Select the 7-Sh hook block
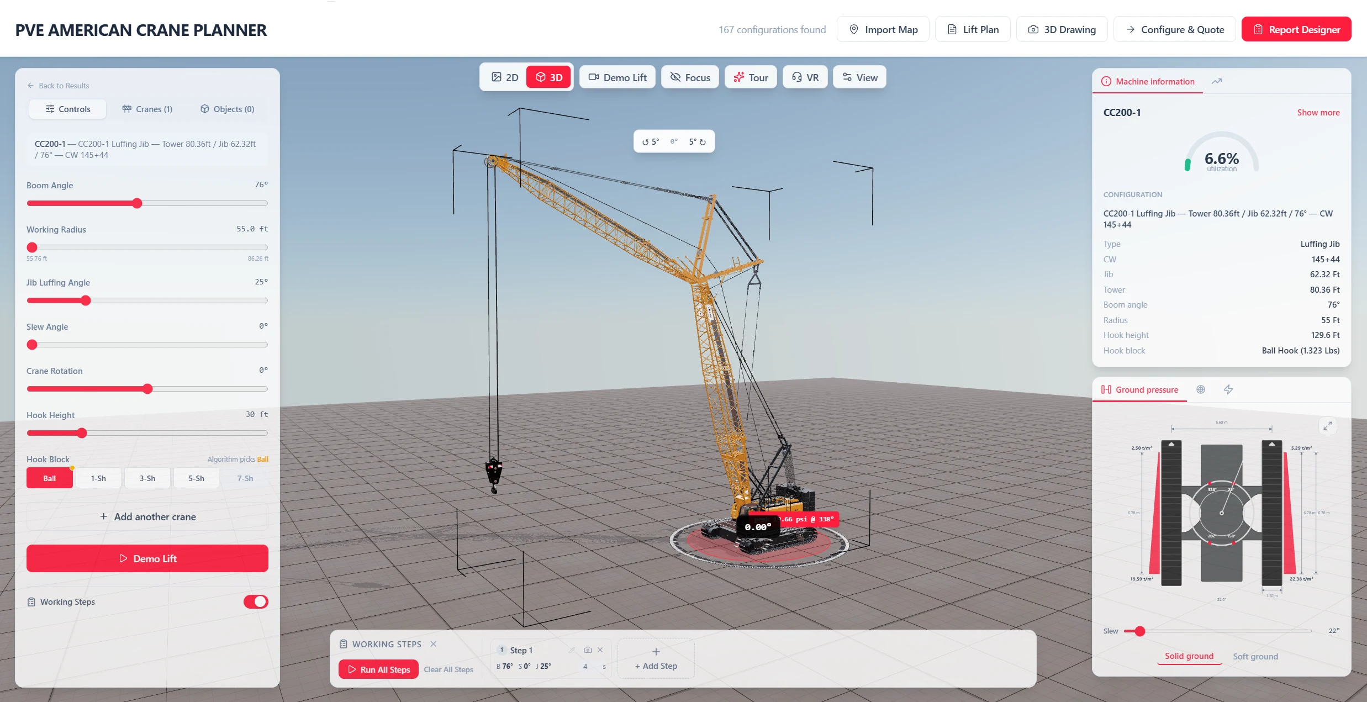 245,478
